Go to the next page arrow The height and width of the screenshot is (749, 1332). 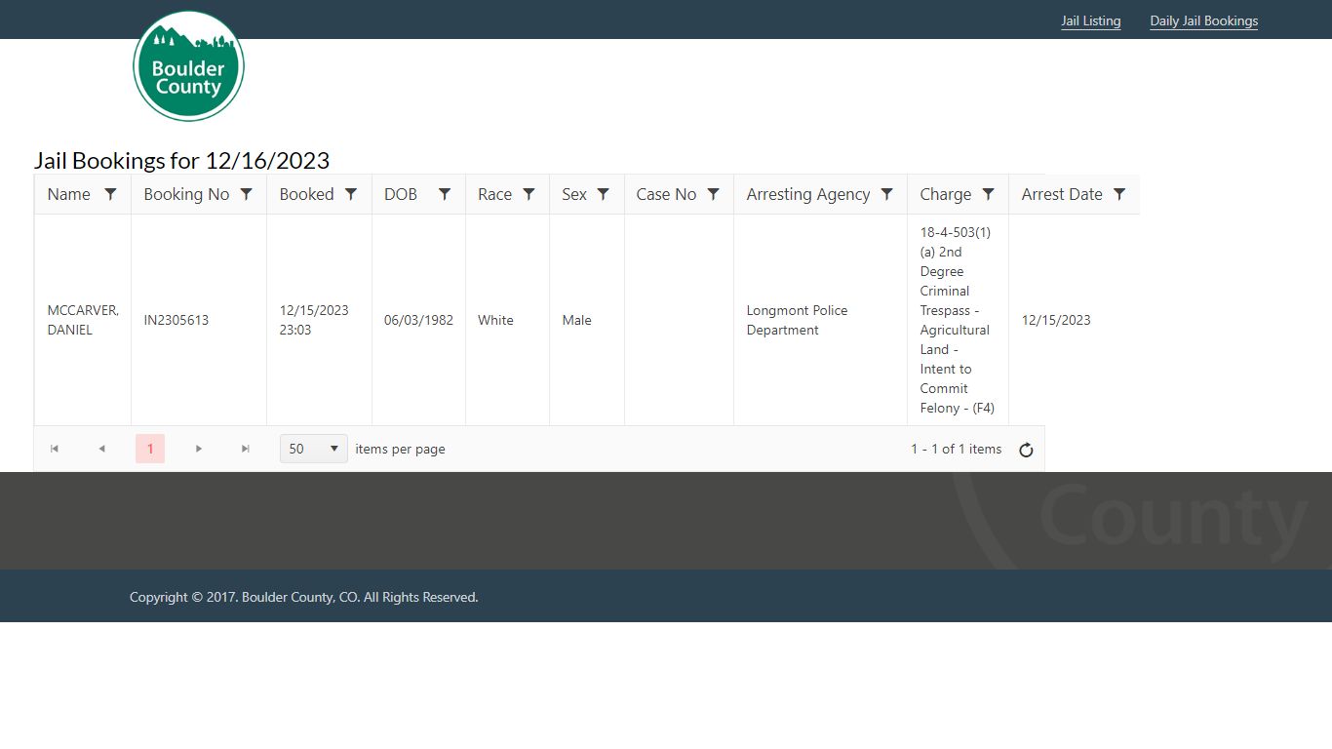[199, 449]
